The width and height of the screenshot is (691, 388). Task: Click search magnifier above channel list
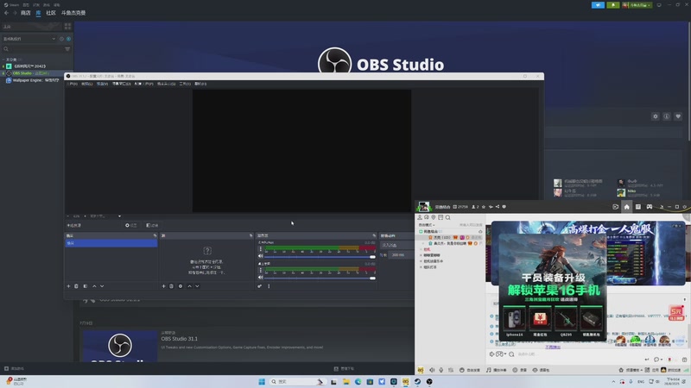point(447,217)
